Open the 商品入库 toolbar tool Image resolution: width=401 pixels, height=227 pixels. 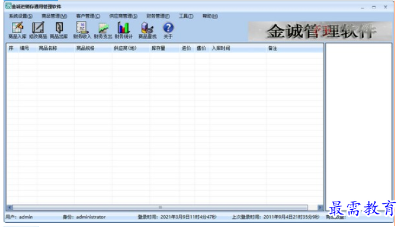(17, 30)
